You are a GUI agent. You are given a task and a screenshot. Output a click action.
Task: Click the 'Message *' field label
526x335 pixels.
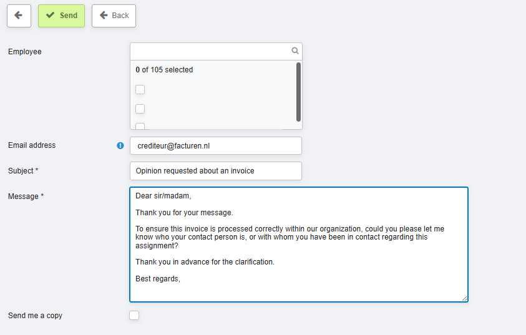point(26,197)
